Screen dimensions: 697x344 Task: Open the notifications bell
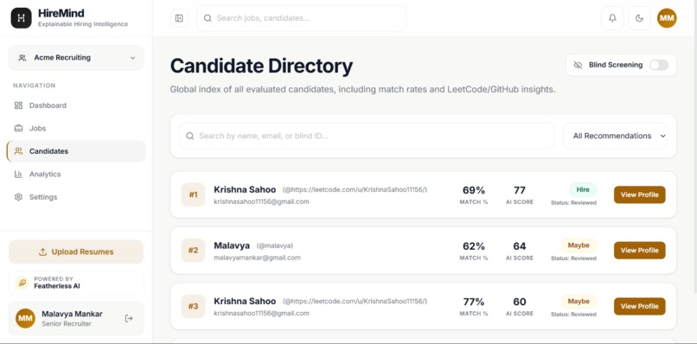[612, 18]
